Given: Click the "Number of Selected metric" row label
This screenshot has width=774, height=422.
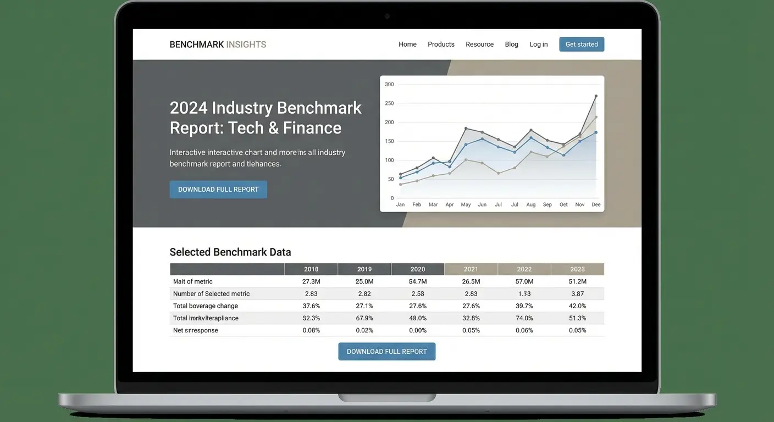Looking at the screenshot, I should [x=212, y=294].
